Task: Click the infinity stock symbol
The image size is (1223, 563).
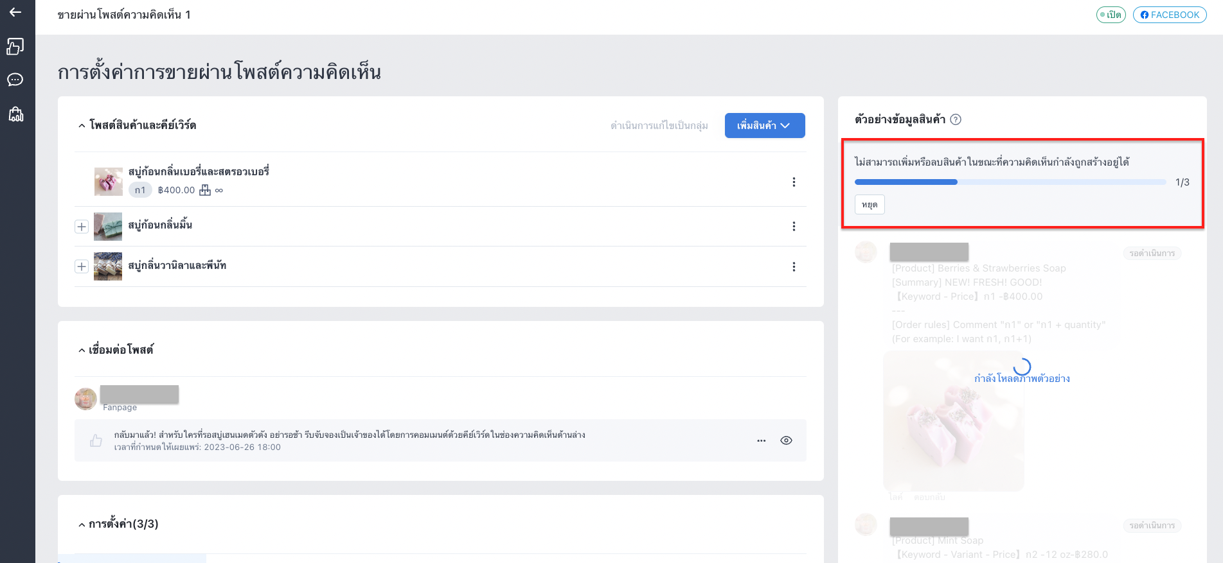Action: [x=219, y=190]
